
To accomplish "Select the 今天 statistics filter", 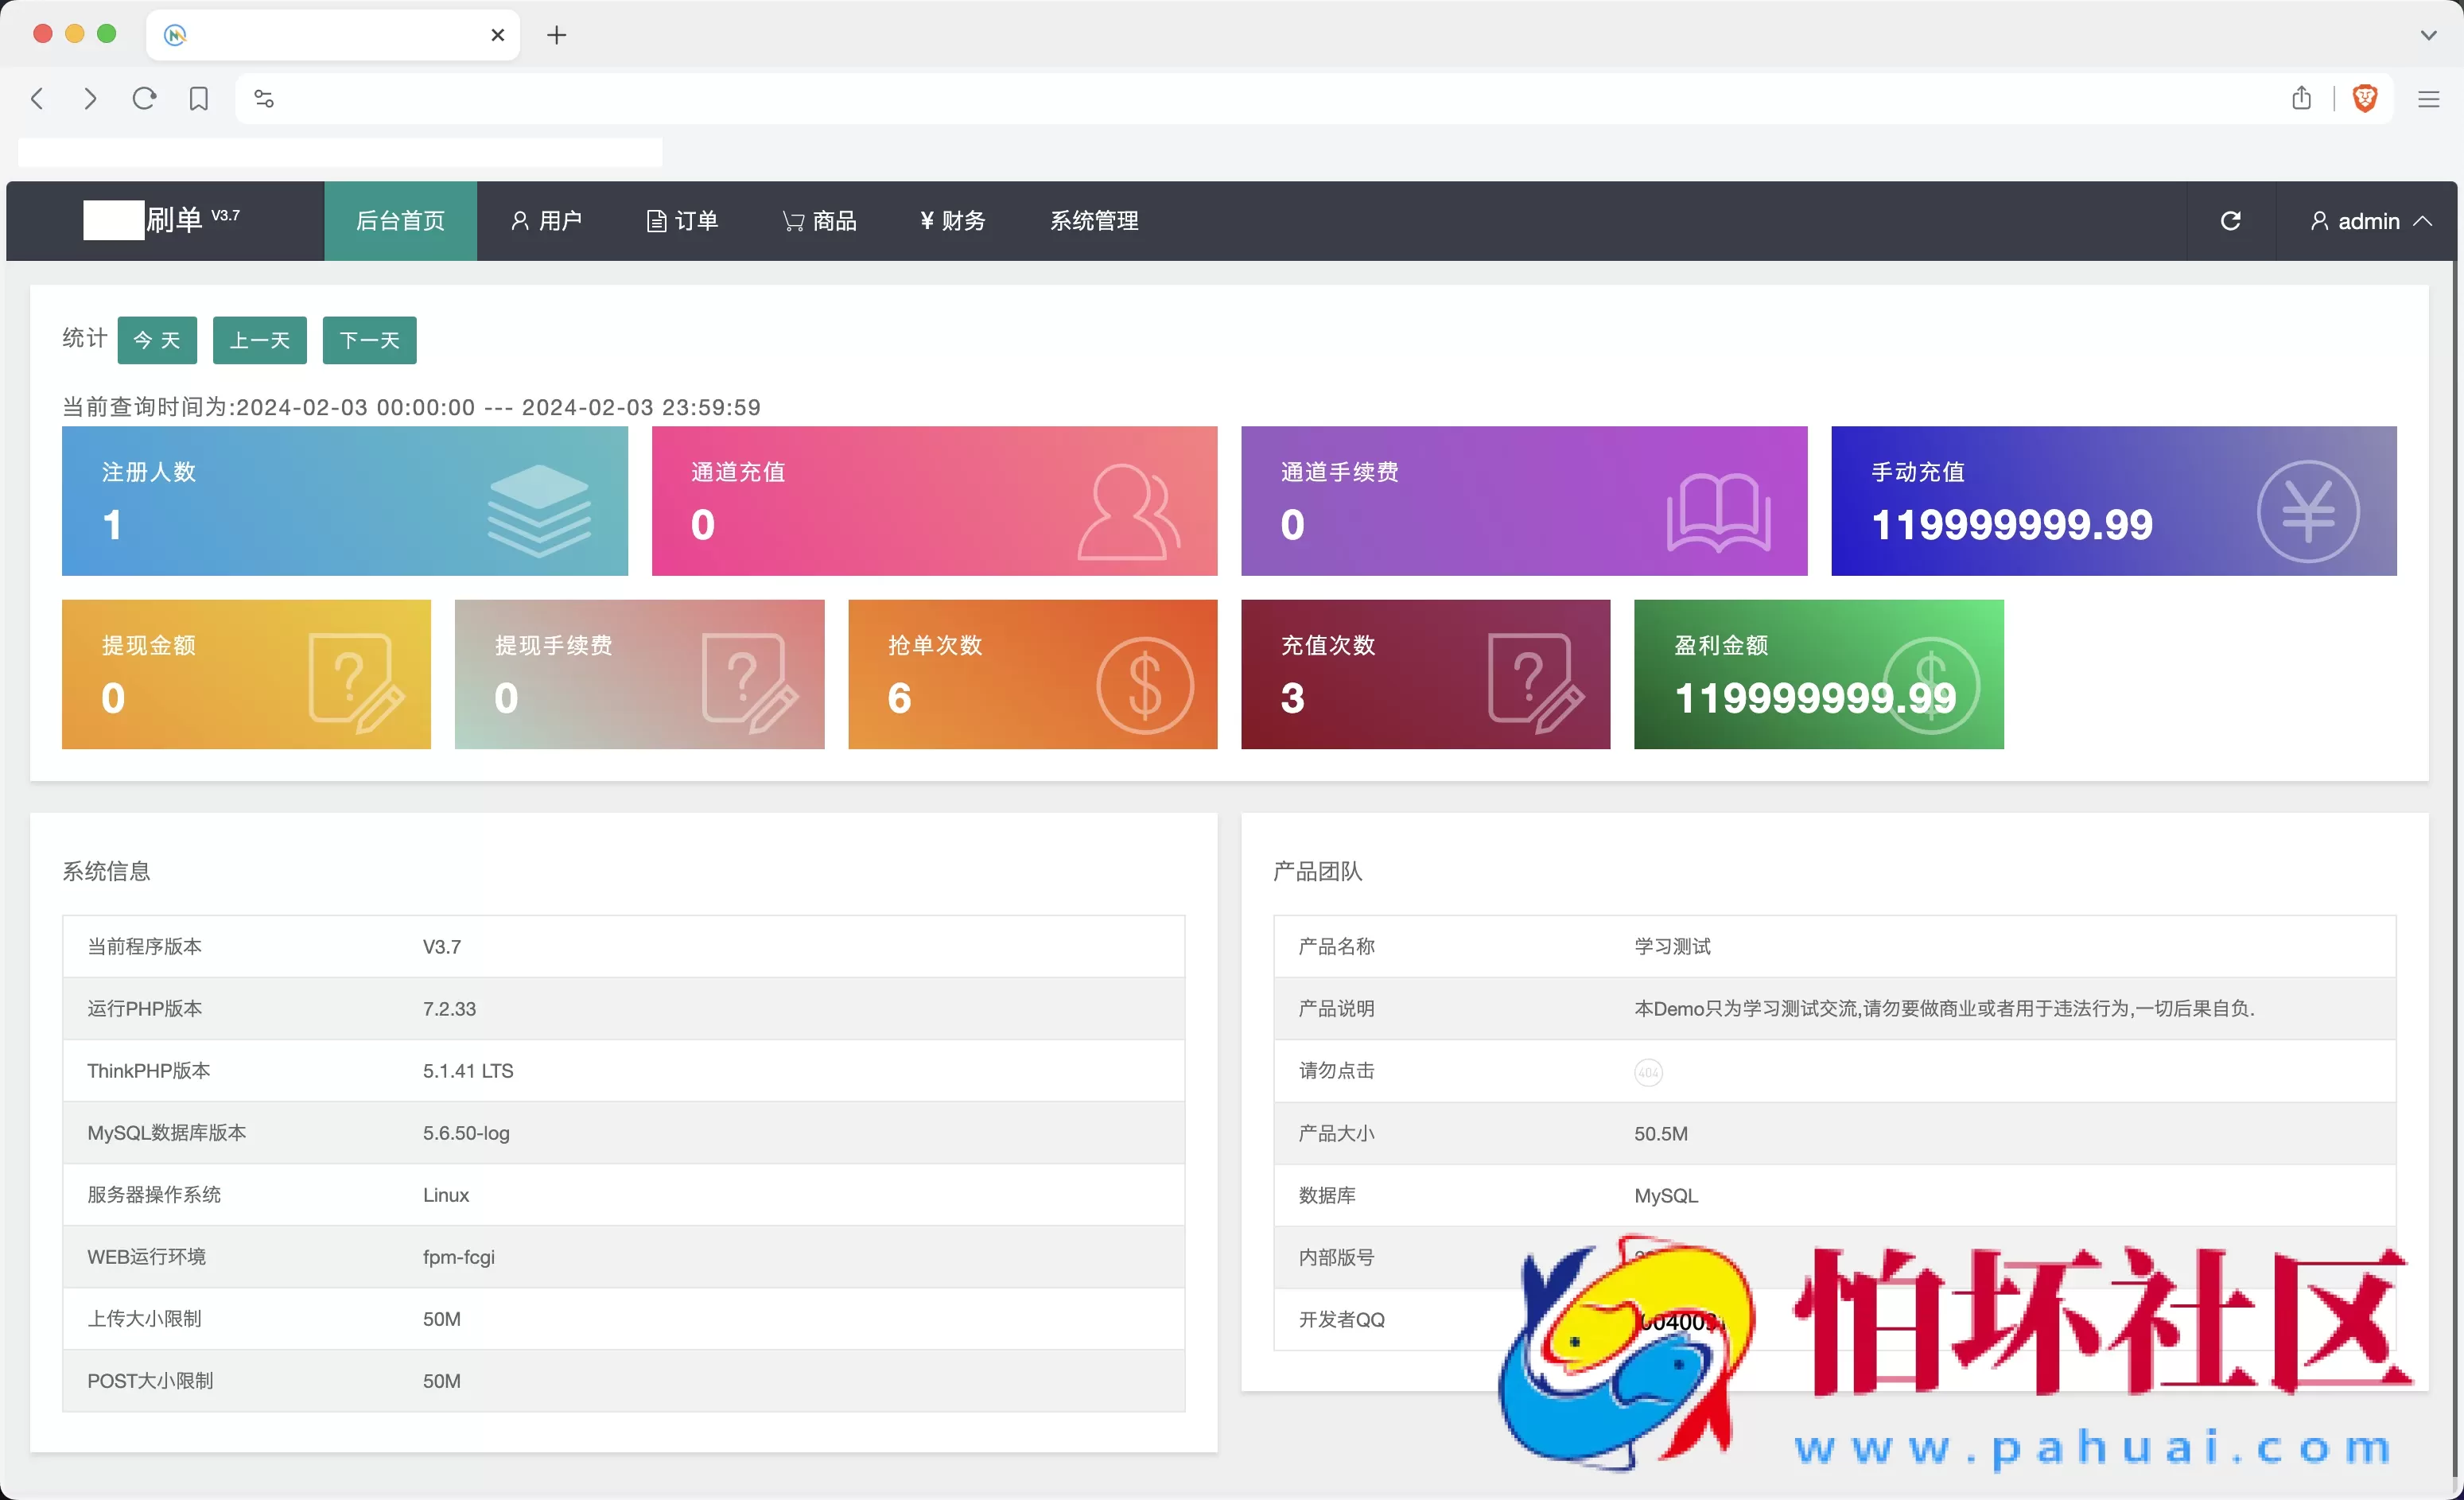I will coord(157,340).
